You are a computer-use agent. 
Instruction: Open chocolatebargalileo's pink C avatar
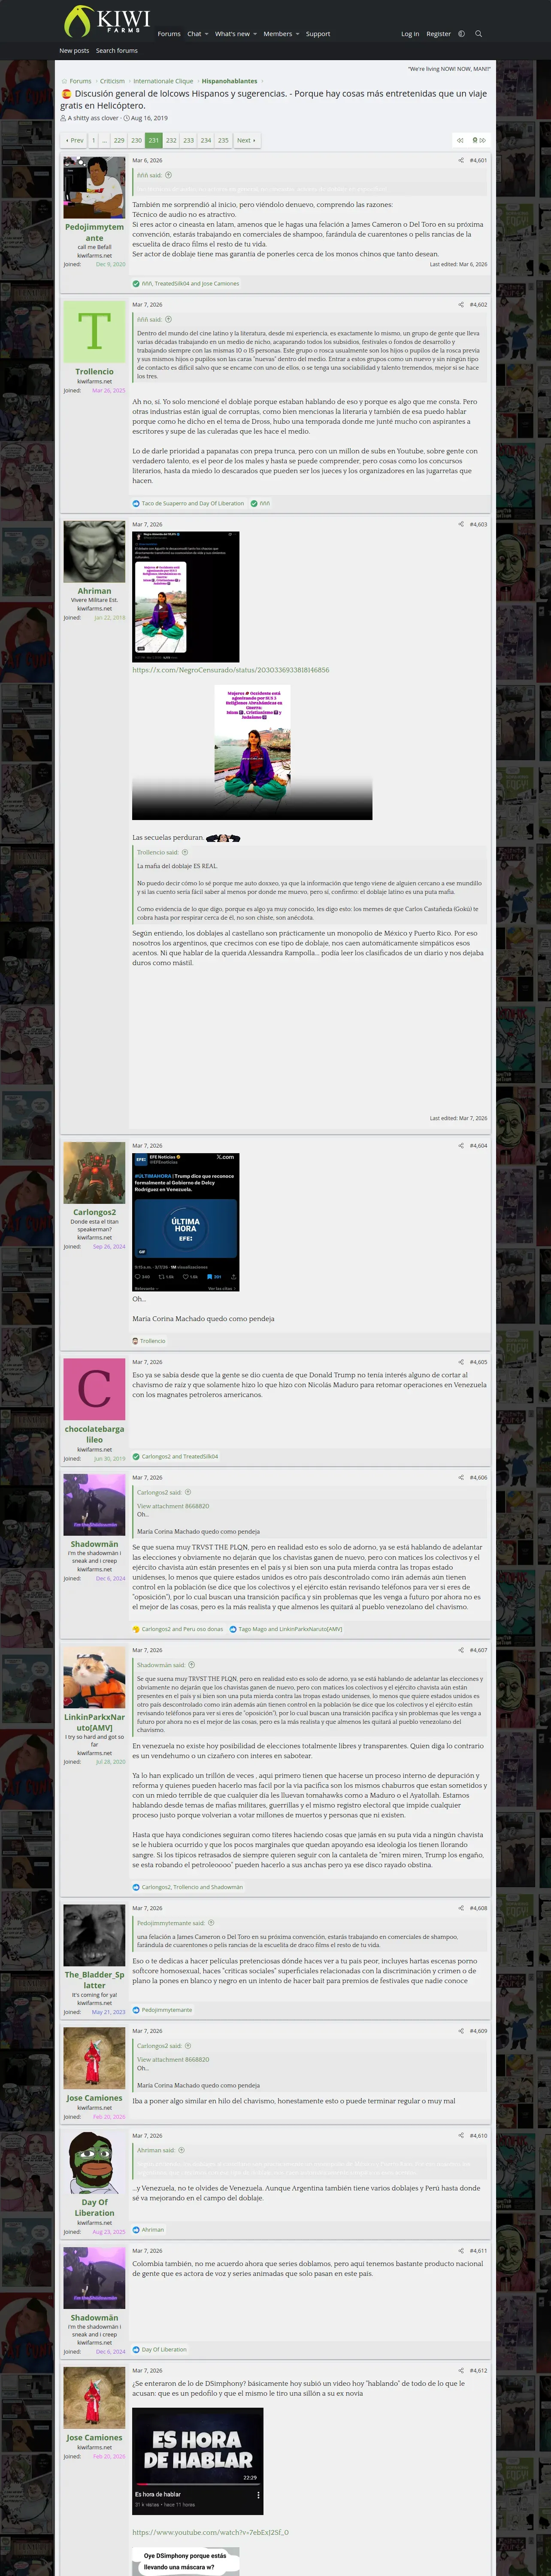coord(94,1388)
